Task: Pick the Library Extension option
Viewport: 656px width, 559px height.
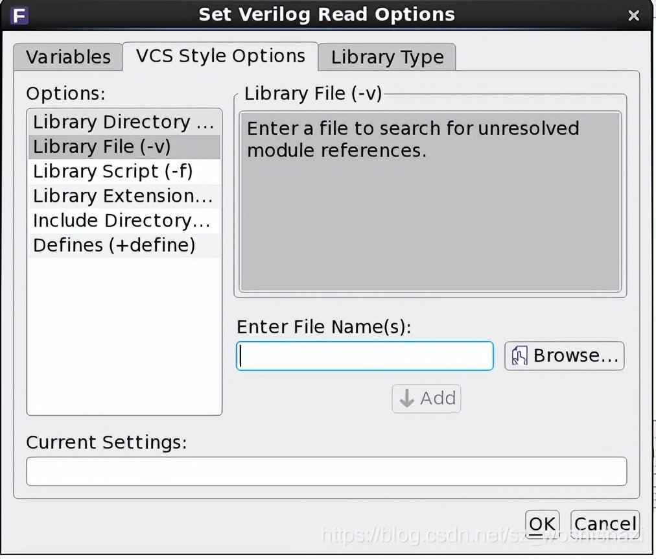Action: point(123,196)
